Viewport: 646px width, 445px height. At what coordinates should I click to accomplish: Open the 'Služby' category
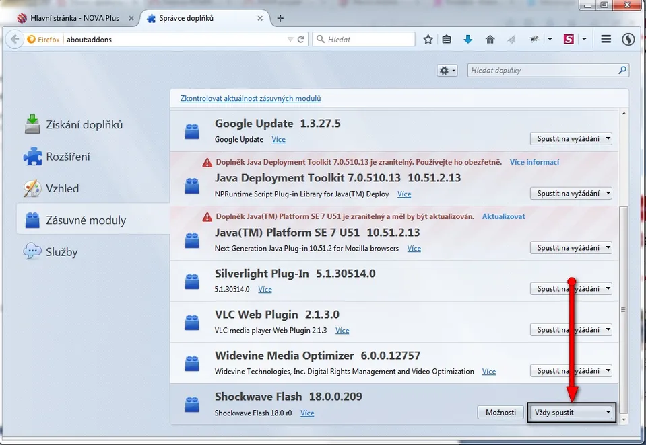pos(93,251)
